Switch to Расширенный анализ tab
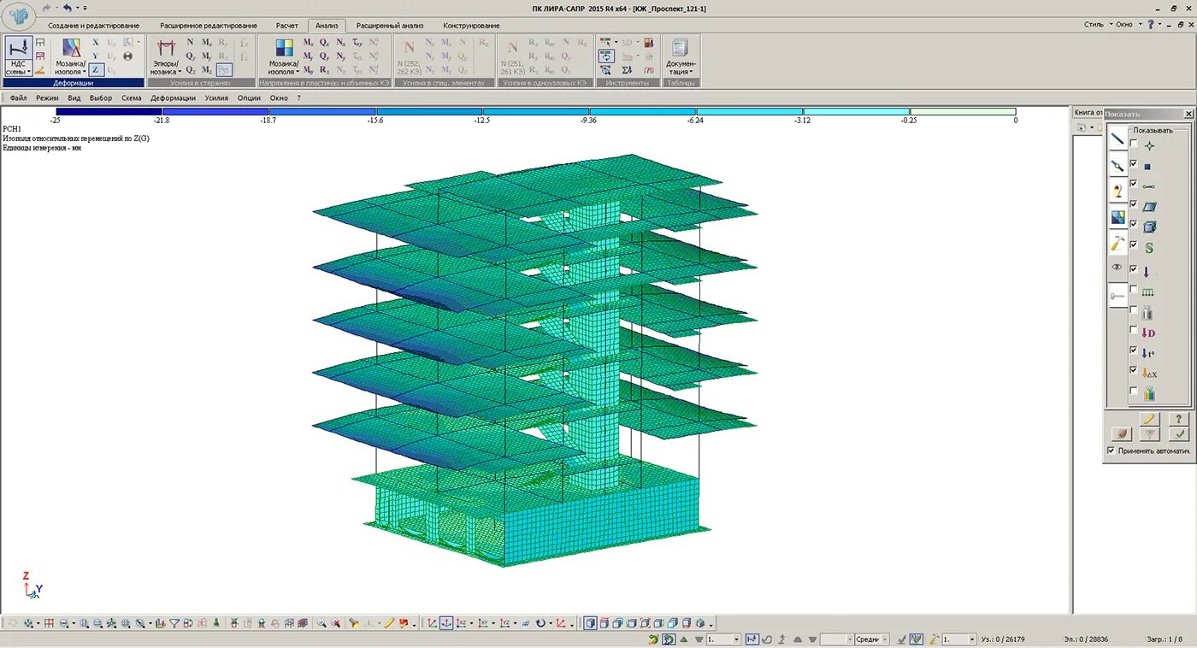The image size is (1197, 648). coord(390,26)
